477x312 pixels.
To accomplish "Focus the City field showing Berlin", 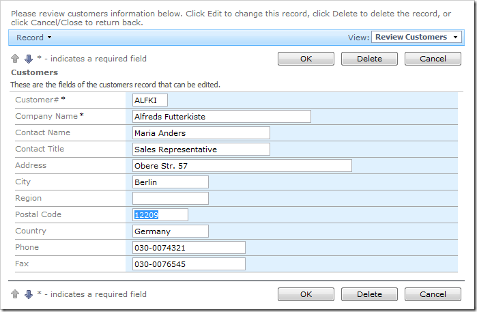I will pyautogui.click(x=170, y=182).
